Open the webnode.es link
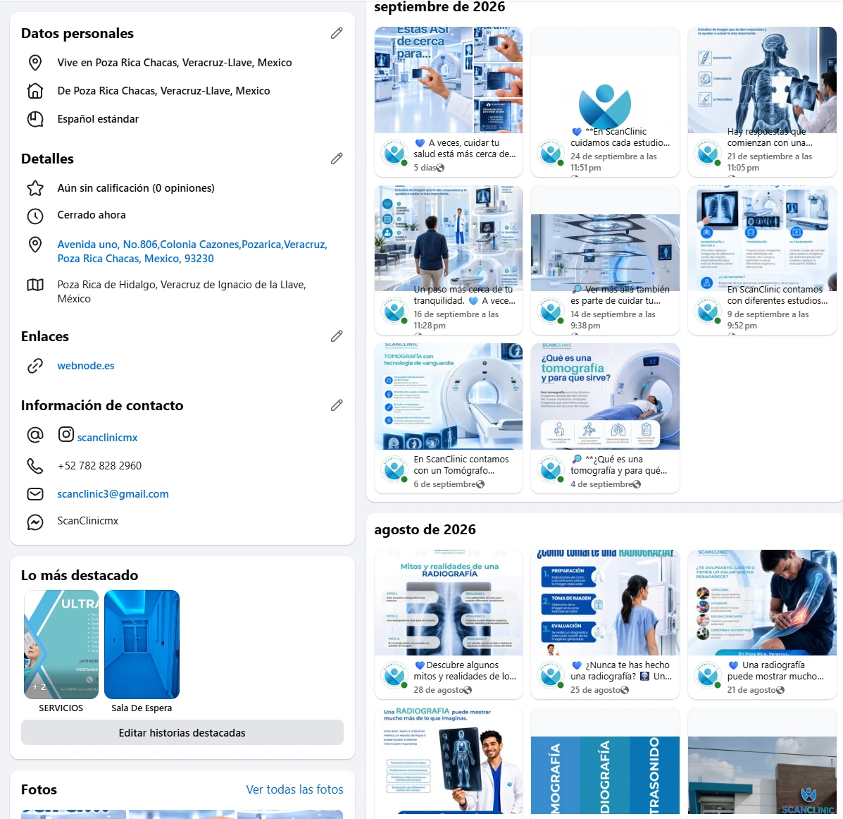Viewport: 843px width, 819px height. (86, 366)
